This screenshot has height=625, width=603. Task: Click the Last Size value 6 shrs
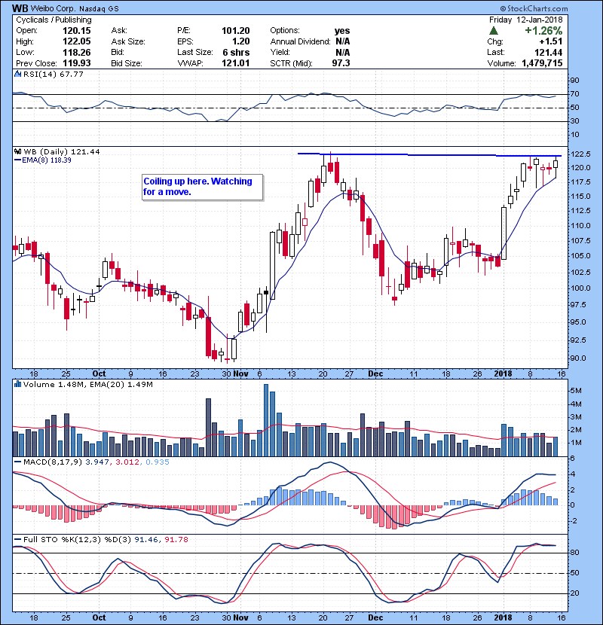click(236, 53)
